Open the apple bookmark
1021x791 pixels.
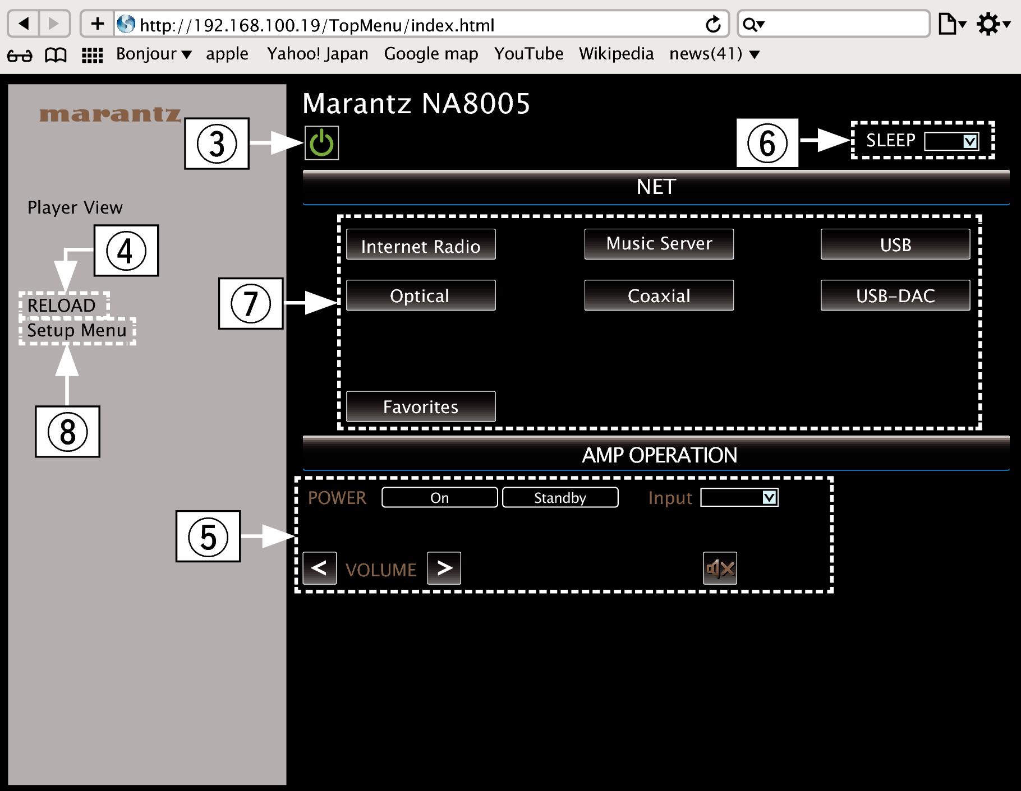point(227,54)
